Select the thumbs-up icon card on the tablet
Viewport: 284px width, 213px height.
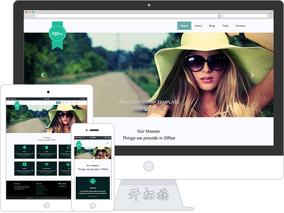(65, 151)
